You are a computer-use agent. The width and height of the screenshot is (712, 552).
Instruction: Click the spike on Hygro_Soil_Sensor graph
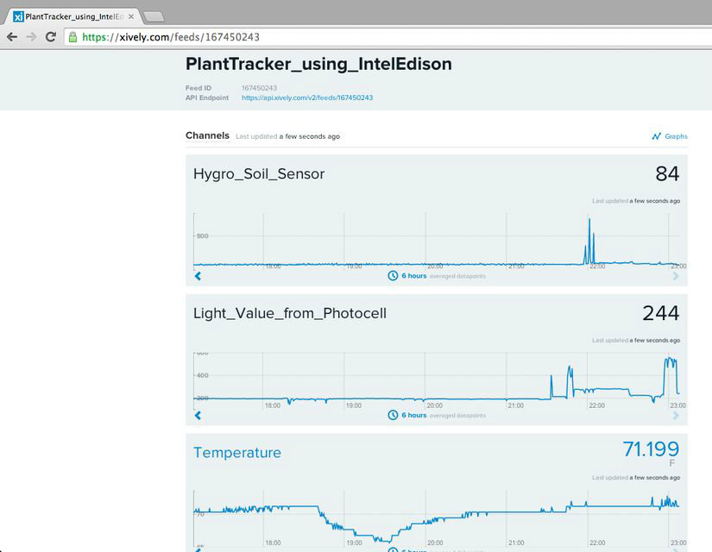[x=589, y=241]
